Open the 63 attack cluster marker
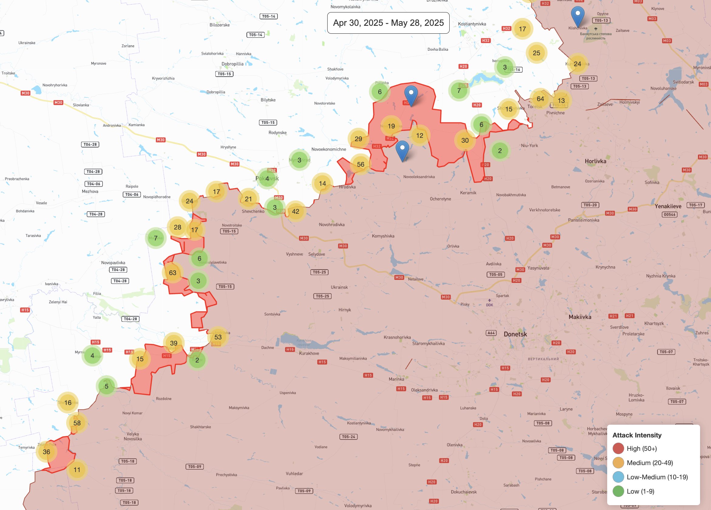The height and width of the screenshot is (510, 711). [x=172, y=273]
